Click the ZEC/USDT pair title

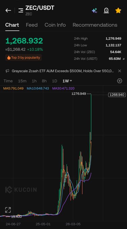pyautogui.click(x=40, y=8)
